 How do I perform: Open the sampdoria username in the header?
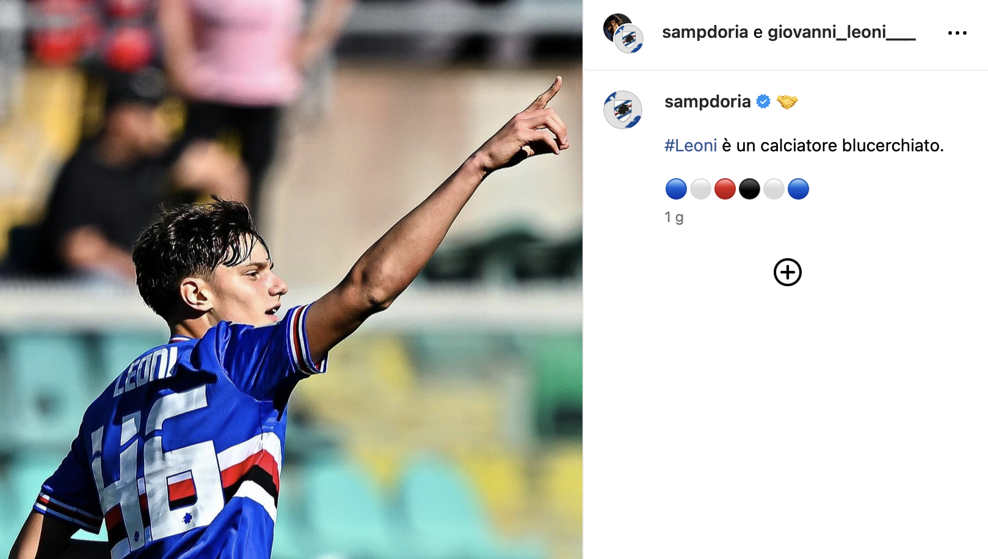tap(705, 32)
